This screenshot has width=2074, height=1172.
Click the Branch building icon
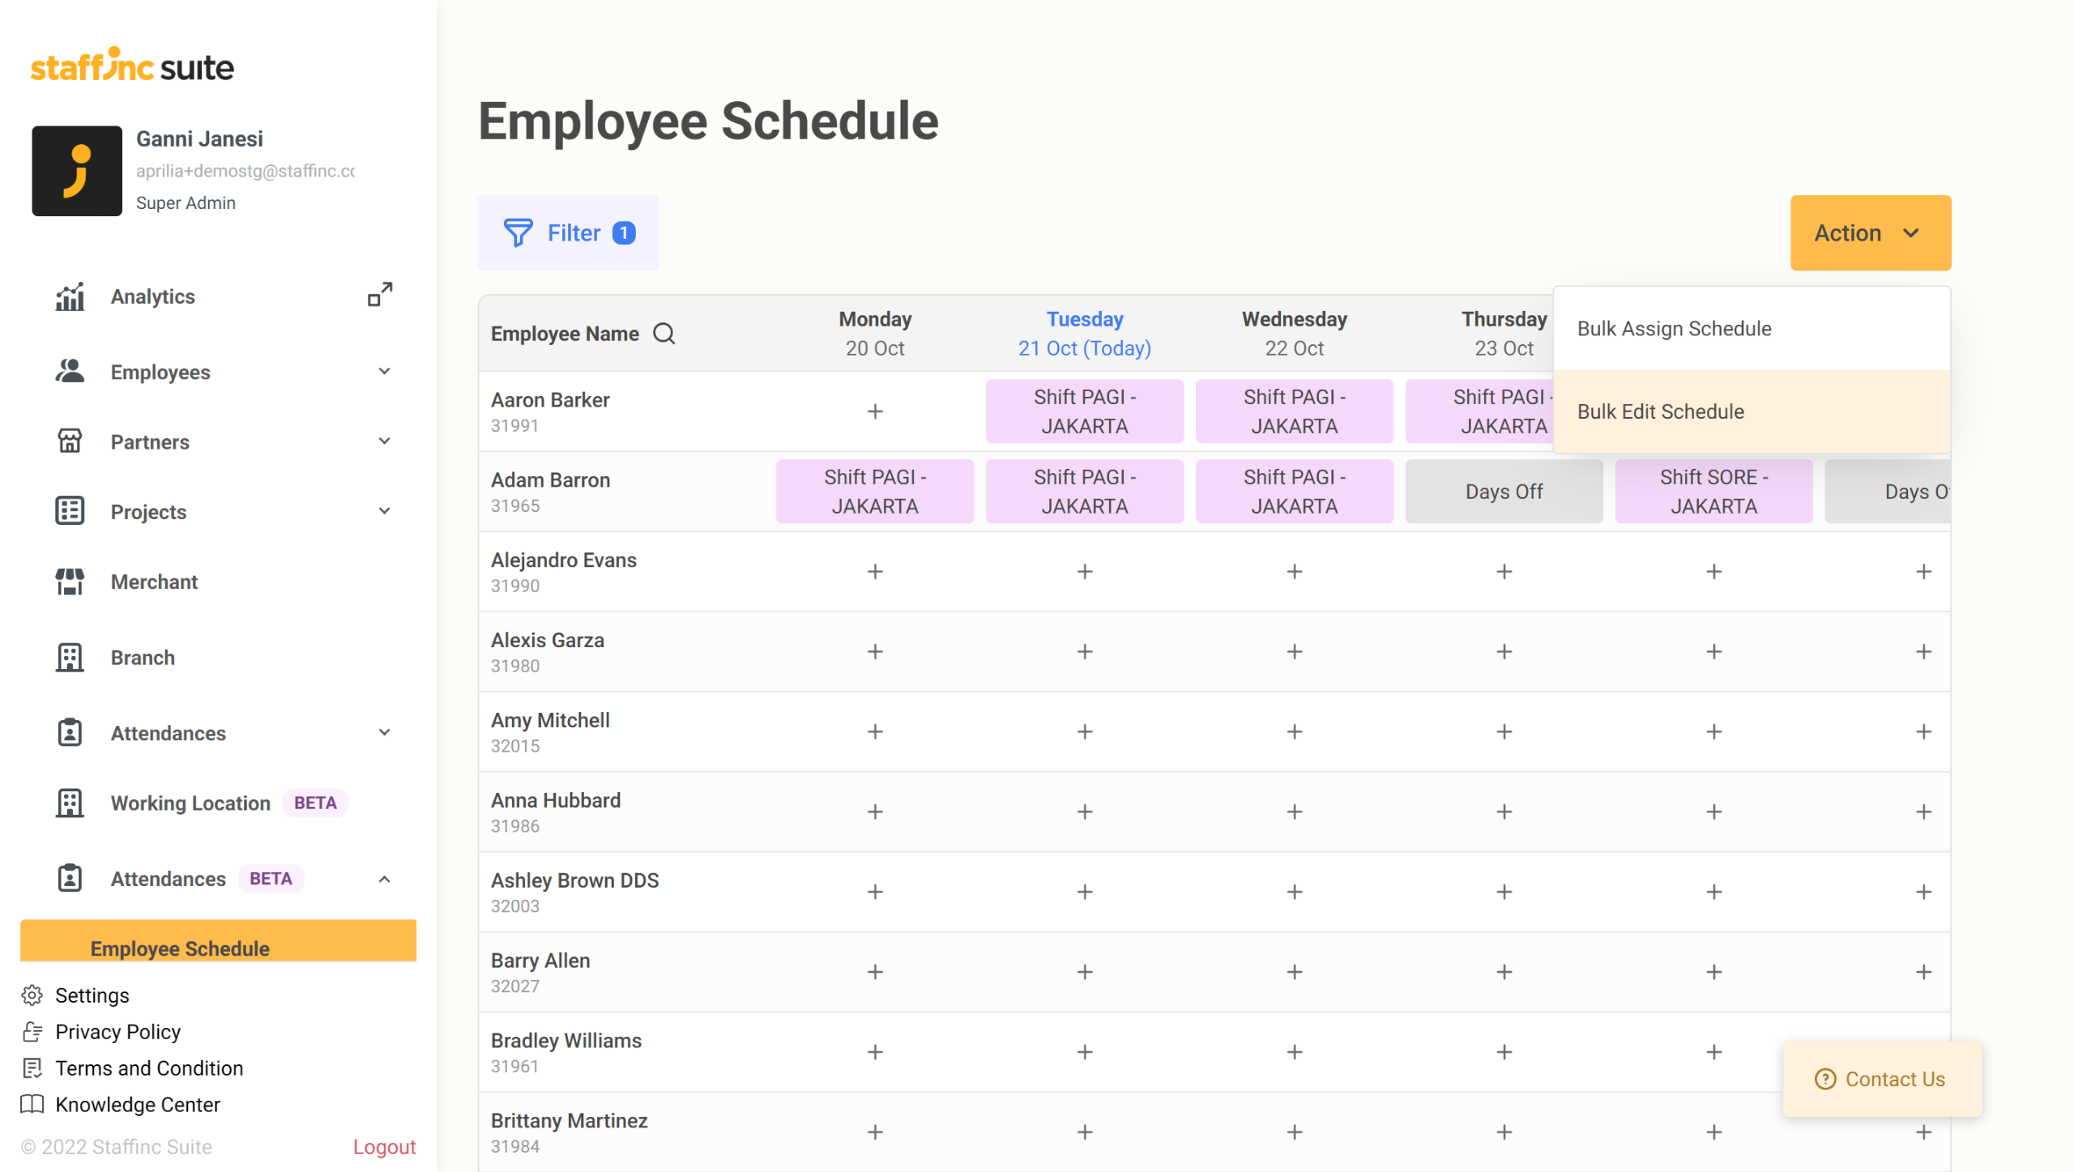tap(70, 657)
